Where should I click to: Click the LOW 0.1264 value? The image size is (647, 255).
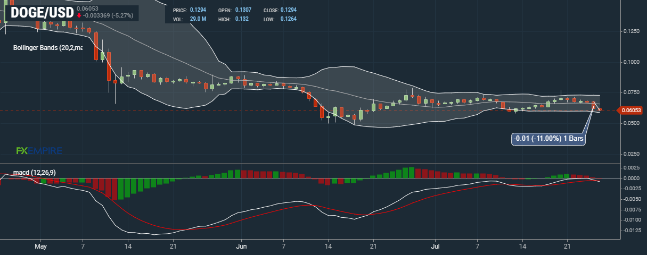tap(288, 19)
